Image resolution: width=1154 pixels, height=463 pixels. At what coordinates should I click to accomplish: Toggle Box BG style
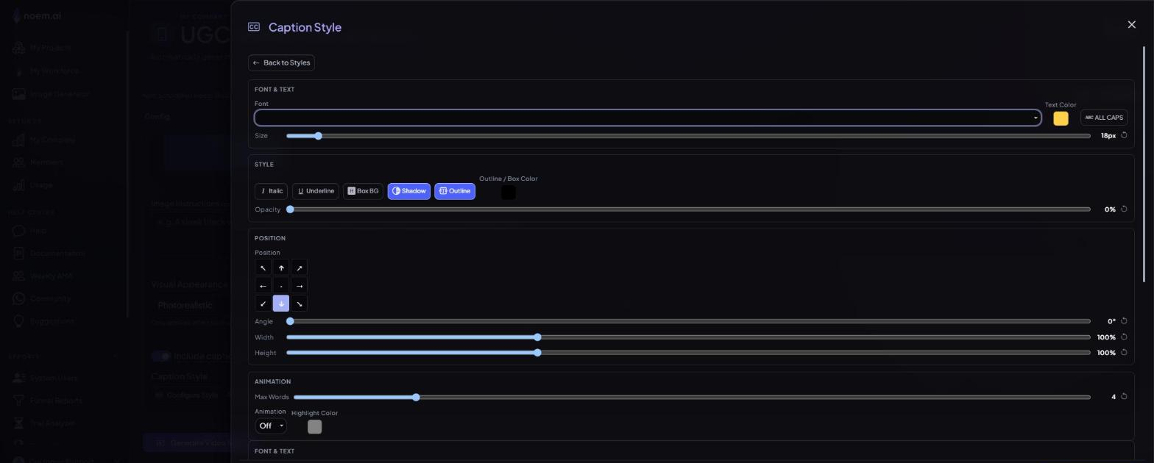[x=363, y=191]
